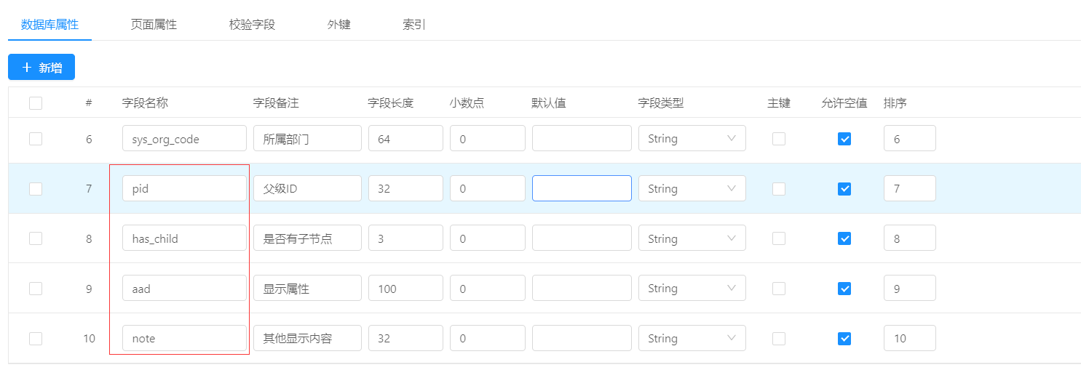Switch to the 索引 tab

point(414,24)
